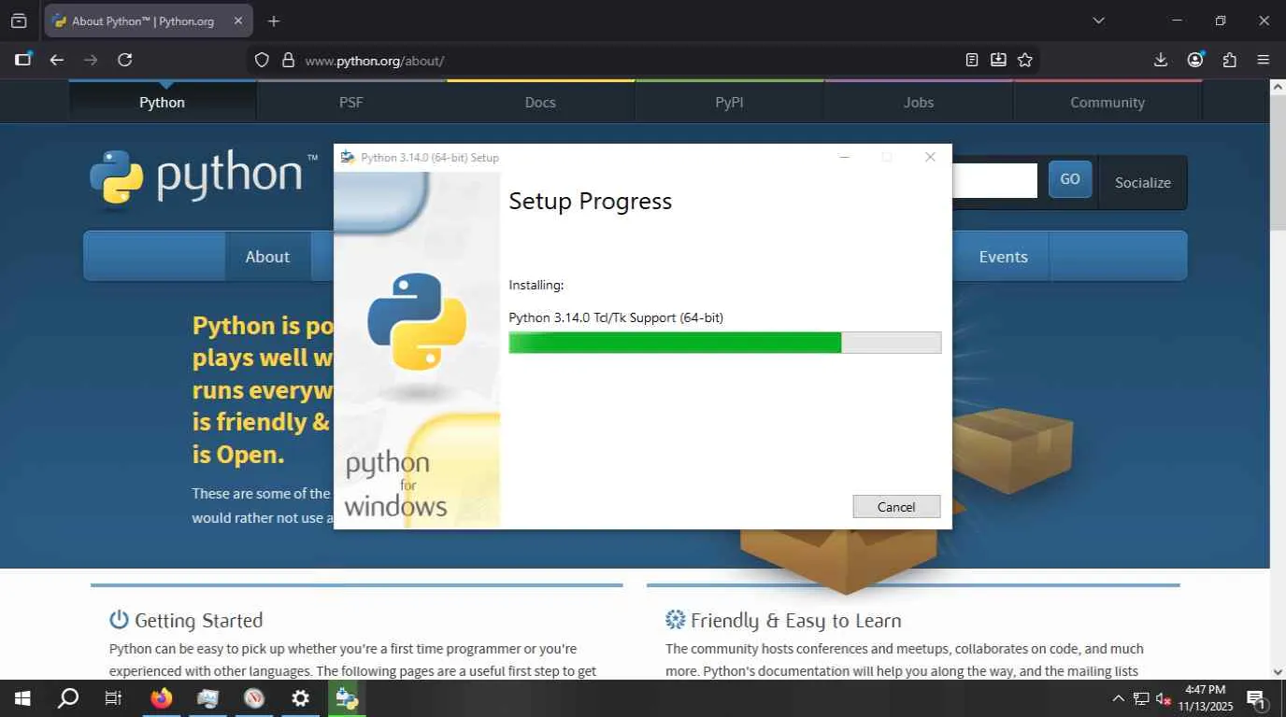Go back to the previous page

pyautogui.click(x=57, y=60)
